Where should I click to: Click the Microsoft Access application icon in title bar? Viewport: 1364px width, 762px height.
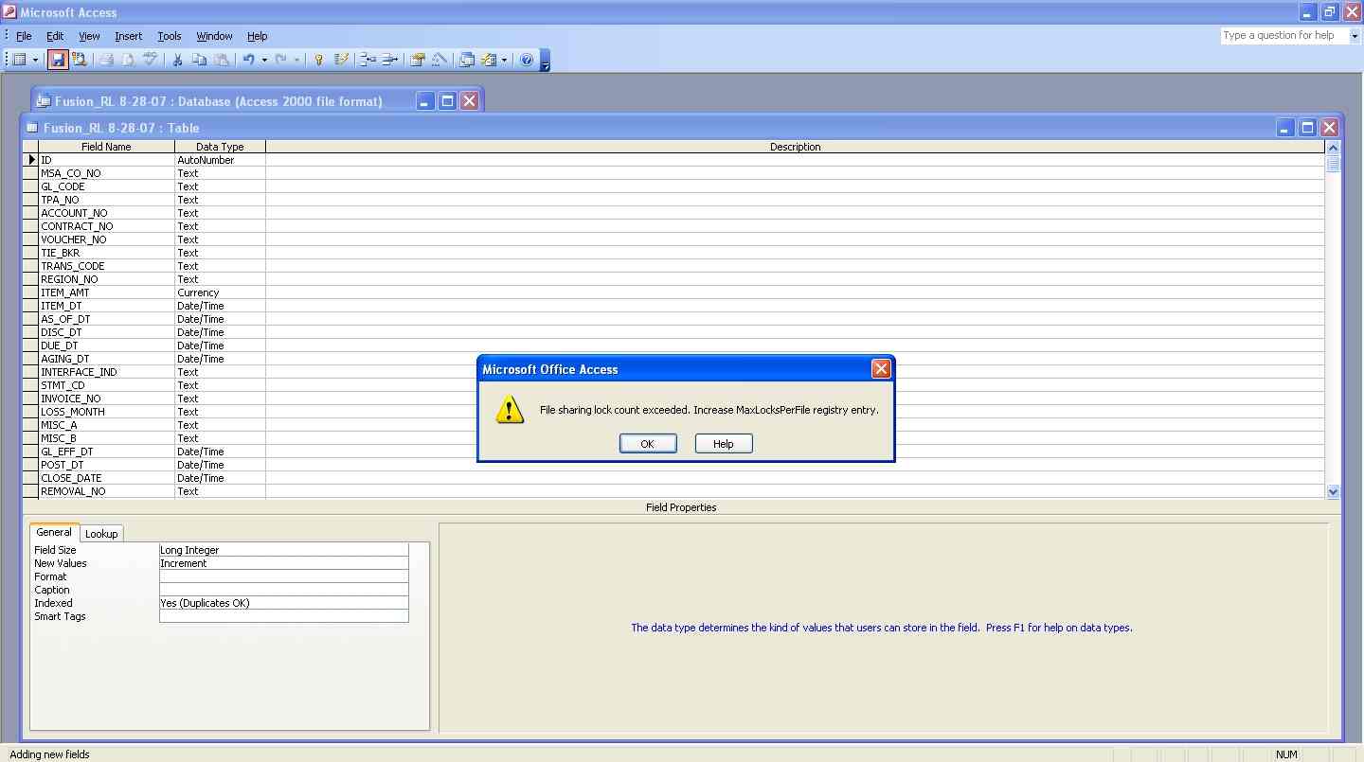point(9,12)
